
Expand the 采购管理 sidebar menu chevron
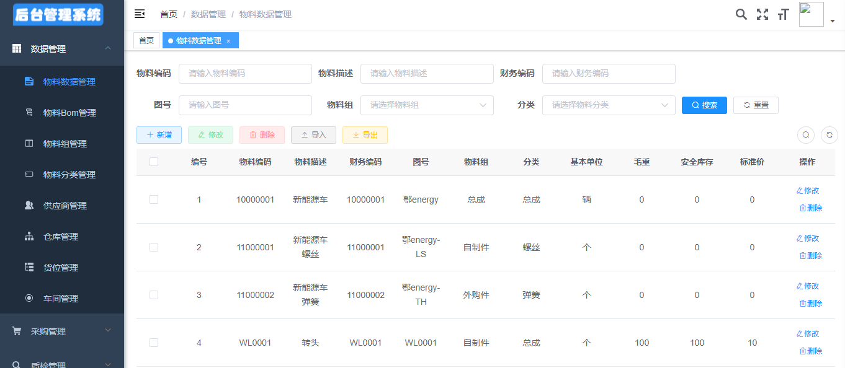click(x=108, y=331)
